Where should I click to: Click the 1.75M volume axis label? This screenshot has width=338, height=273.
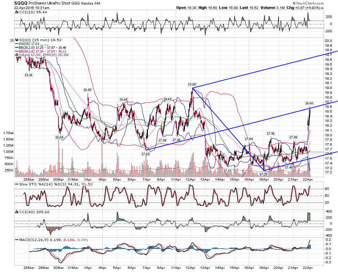coord(8,133)
